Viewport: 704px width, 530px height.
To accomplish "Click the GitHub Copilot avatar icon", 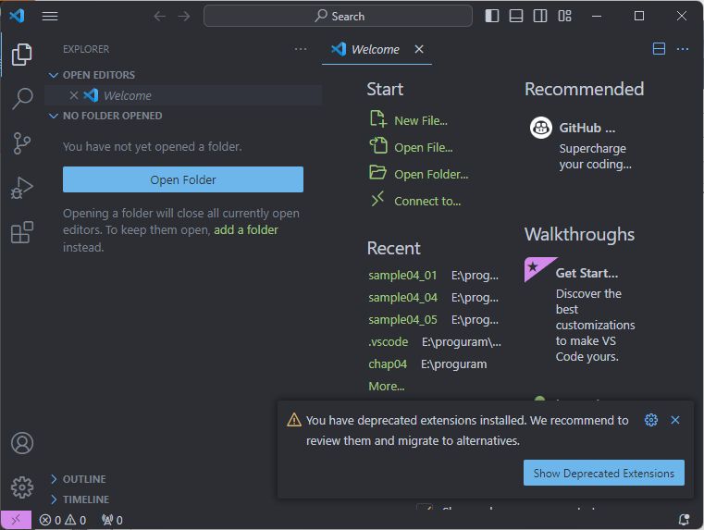I will click(x=541, y=128).
